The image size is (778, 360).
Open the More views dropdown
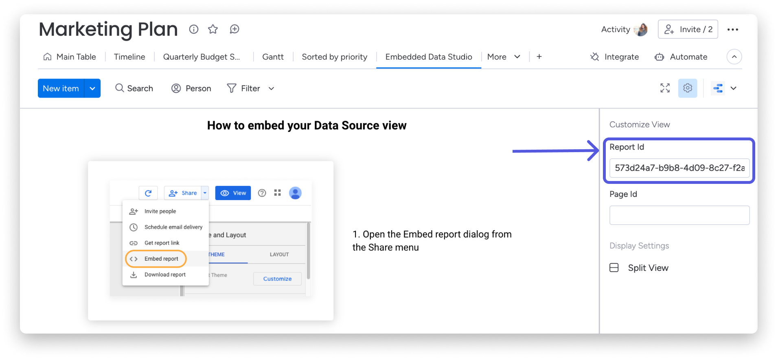click(x=504, y=57)
